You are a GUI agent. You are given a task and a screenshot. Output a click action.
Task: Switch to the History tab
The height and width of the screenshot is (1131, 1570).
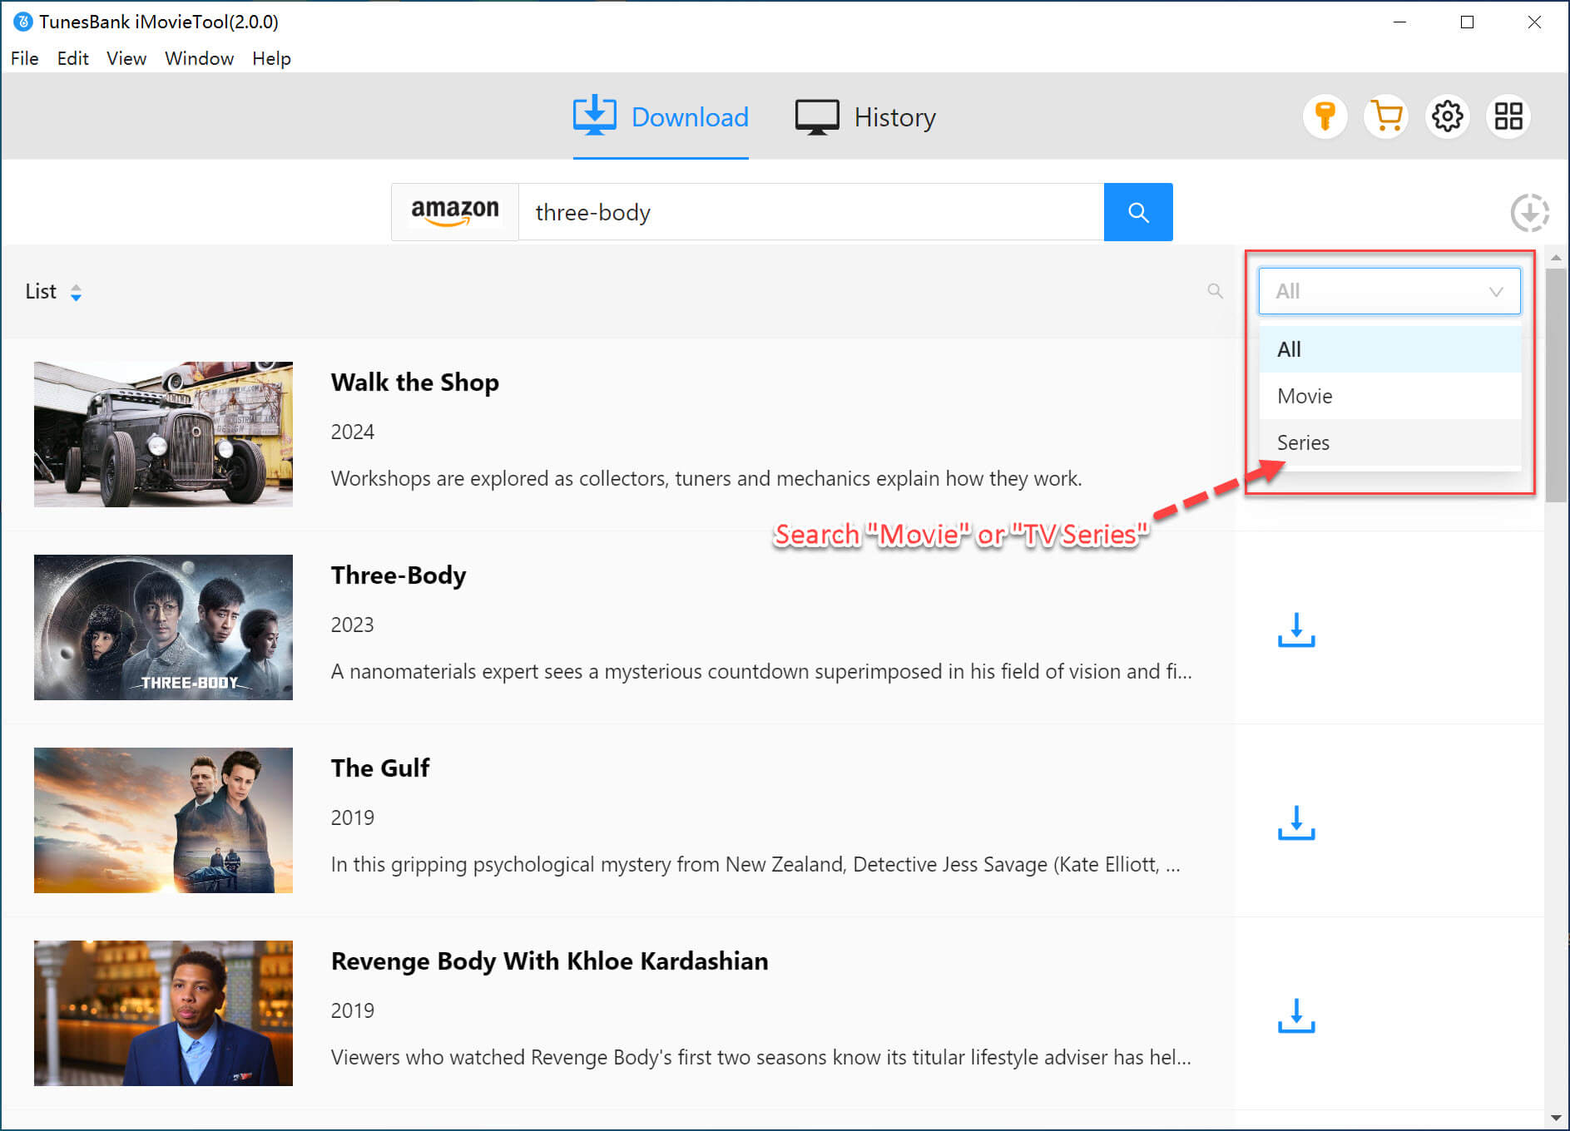pyautogui.click(x=865, y=117)
